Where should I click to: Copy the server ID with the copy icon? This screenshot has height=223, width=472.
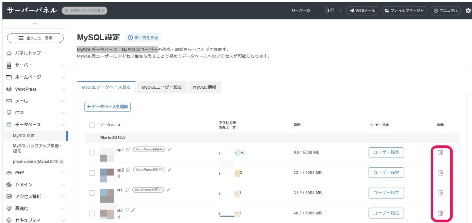[x=332, y=11]
